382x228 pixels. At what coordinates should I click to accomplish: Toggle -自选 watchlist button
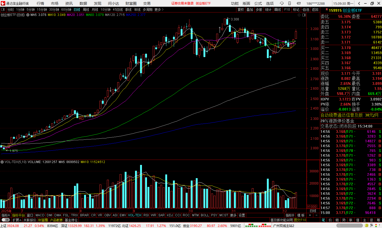(306, 10)
